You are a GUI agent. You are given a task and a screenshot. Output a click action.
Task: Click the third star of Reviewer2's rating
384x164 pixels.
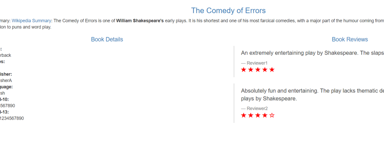(258, 115)
